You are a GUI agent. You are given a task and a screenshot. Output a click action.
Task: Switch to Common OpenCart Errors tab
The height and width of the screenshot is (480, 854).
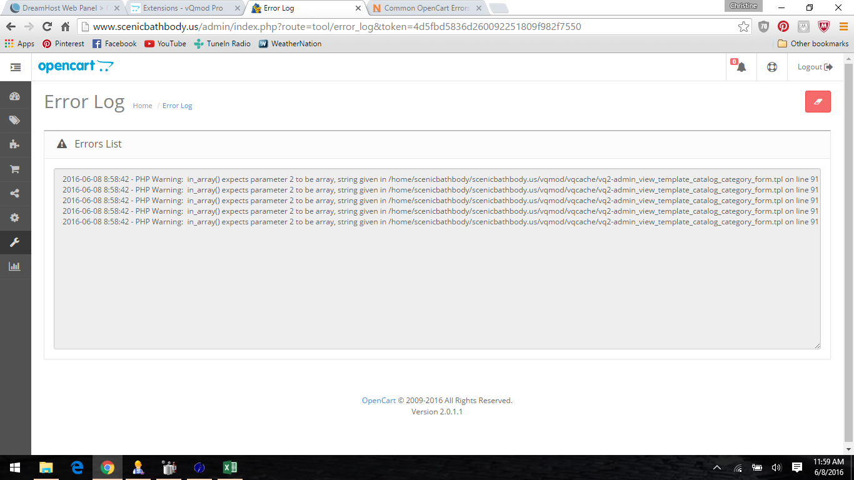click(x=428, y=8)
